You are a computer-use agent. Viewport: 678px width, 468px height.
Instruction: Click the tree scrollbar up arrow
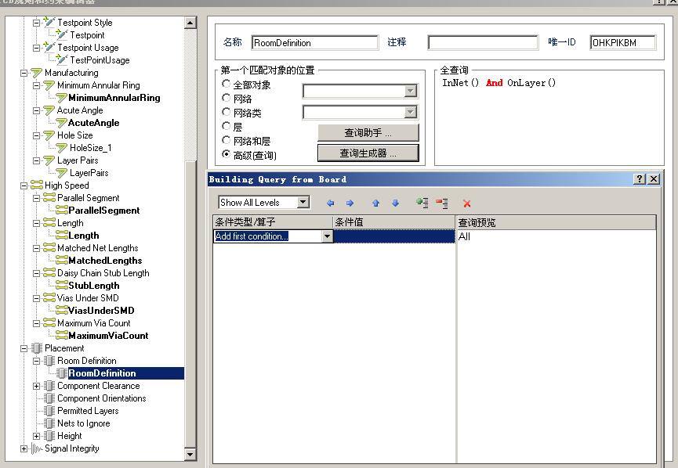tap(190, 23)
